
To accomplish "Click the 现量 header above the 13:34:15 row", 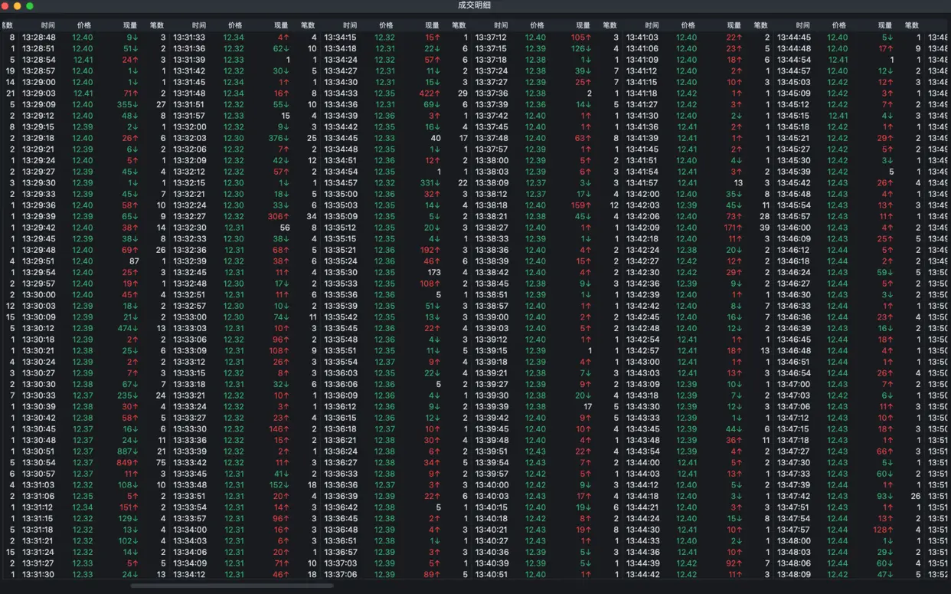I will click(432, 25).
